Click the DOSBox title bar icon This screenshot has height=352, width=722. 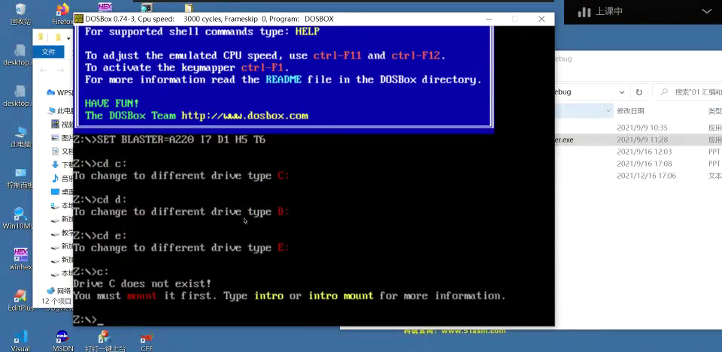78,19
